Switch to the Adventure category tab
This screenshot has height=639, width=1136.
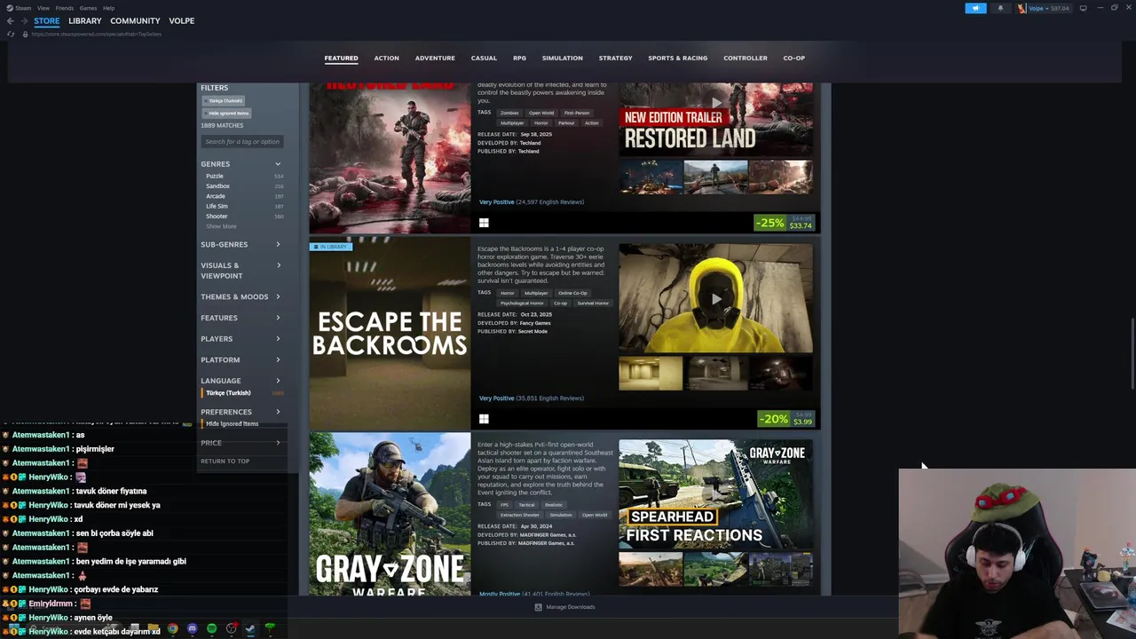coord(435,58)
